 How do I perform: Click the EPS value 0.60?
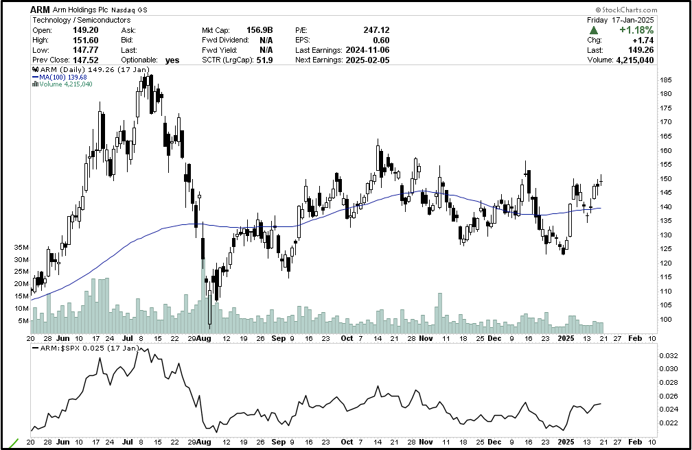point(382,40)
